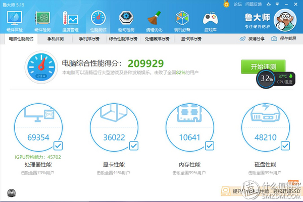Click the disk score 48210

pyautogui.click(x=266, y=138)
